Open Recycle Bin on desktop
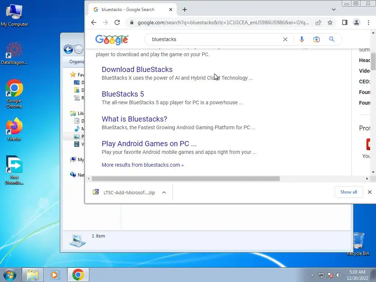The width and height of the screenshot is (376, 282). (358, 244)
